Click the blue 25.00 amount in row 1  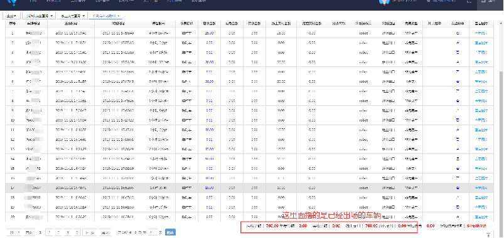click(x=209, y=33)
